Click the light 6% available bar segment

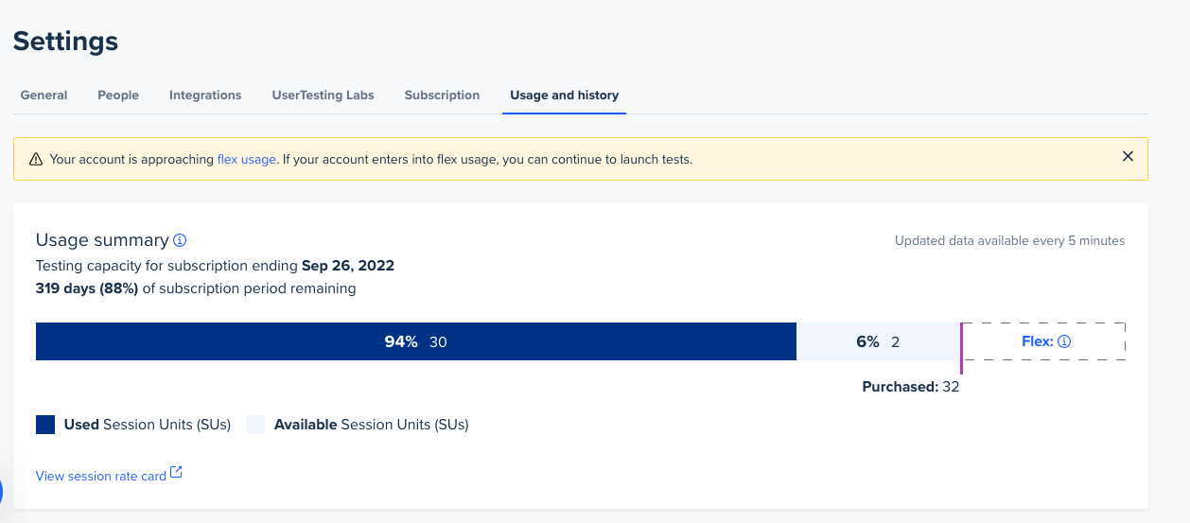[x=878, y=341]
